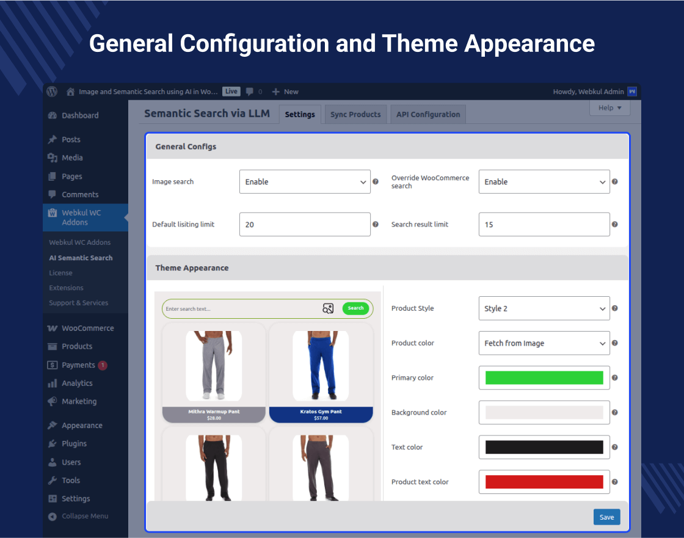684x538 pixels.
Task: Open Support & Services submenu
Action: [x=79, y=302]
